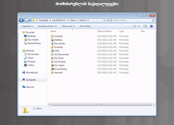The width and height of the screenshot is (174, 125).
Task: Expand the Include in library menu
Action: click(x=47, y=26)
